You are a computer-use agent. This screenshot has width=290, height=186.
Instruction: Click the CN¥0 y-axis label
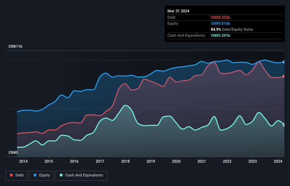13,152
